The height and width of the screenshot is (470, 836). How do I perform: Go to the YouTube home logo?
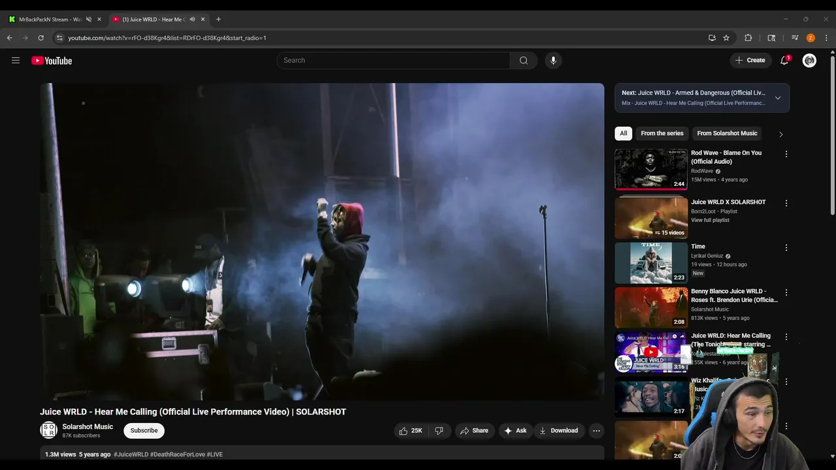[x=52, y=61]
